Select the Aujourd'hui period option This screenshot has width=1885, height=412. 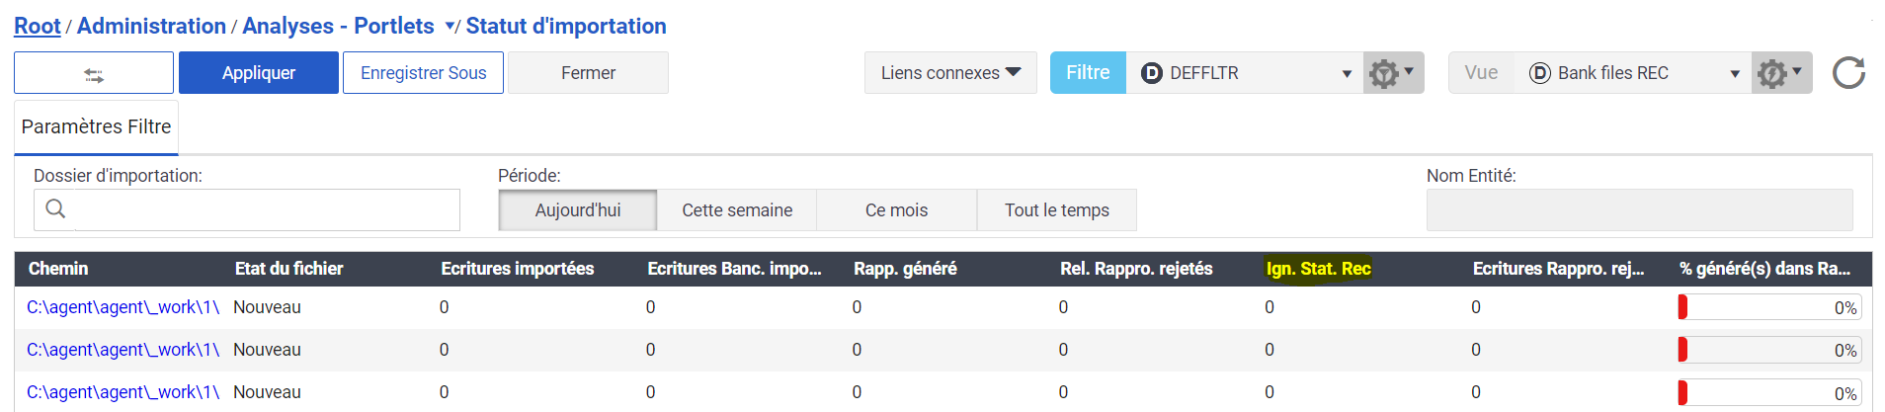[x=578, y=210]
